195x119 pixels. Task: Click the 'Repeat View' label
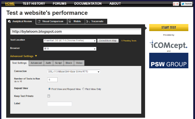point(21,88)
